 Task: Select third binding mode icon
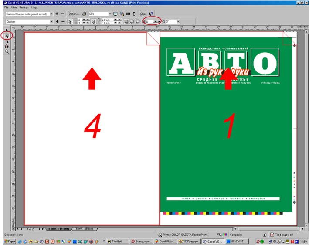pyautogui.click(x=138, y=21)
